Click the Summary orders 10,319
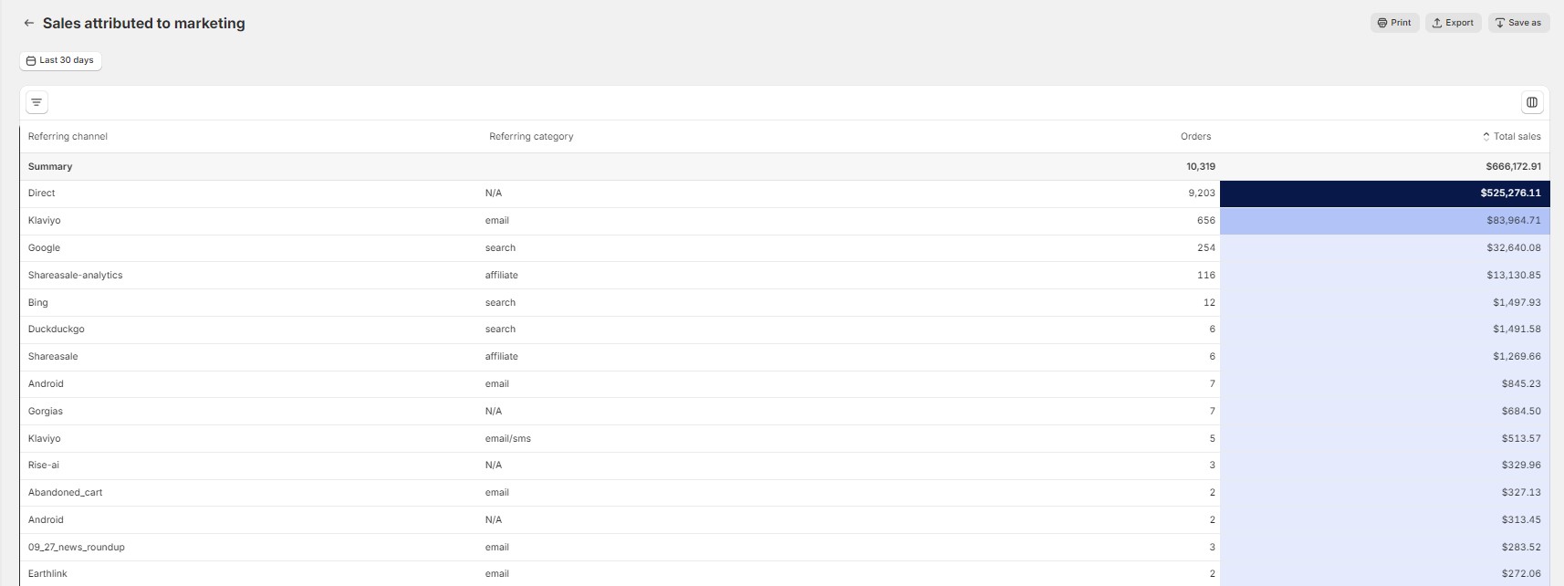1564x586 pixels. [1201, 166]
